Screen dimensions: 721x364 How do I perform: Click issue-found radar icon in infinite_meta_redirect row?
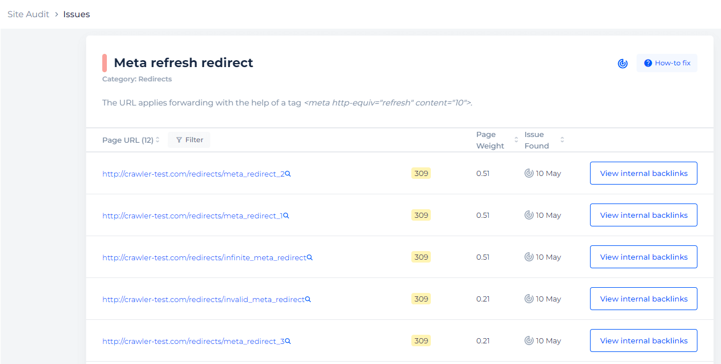click(x=529, y=257)
